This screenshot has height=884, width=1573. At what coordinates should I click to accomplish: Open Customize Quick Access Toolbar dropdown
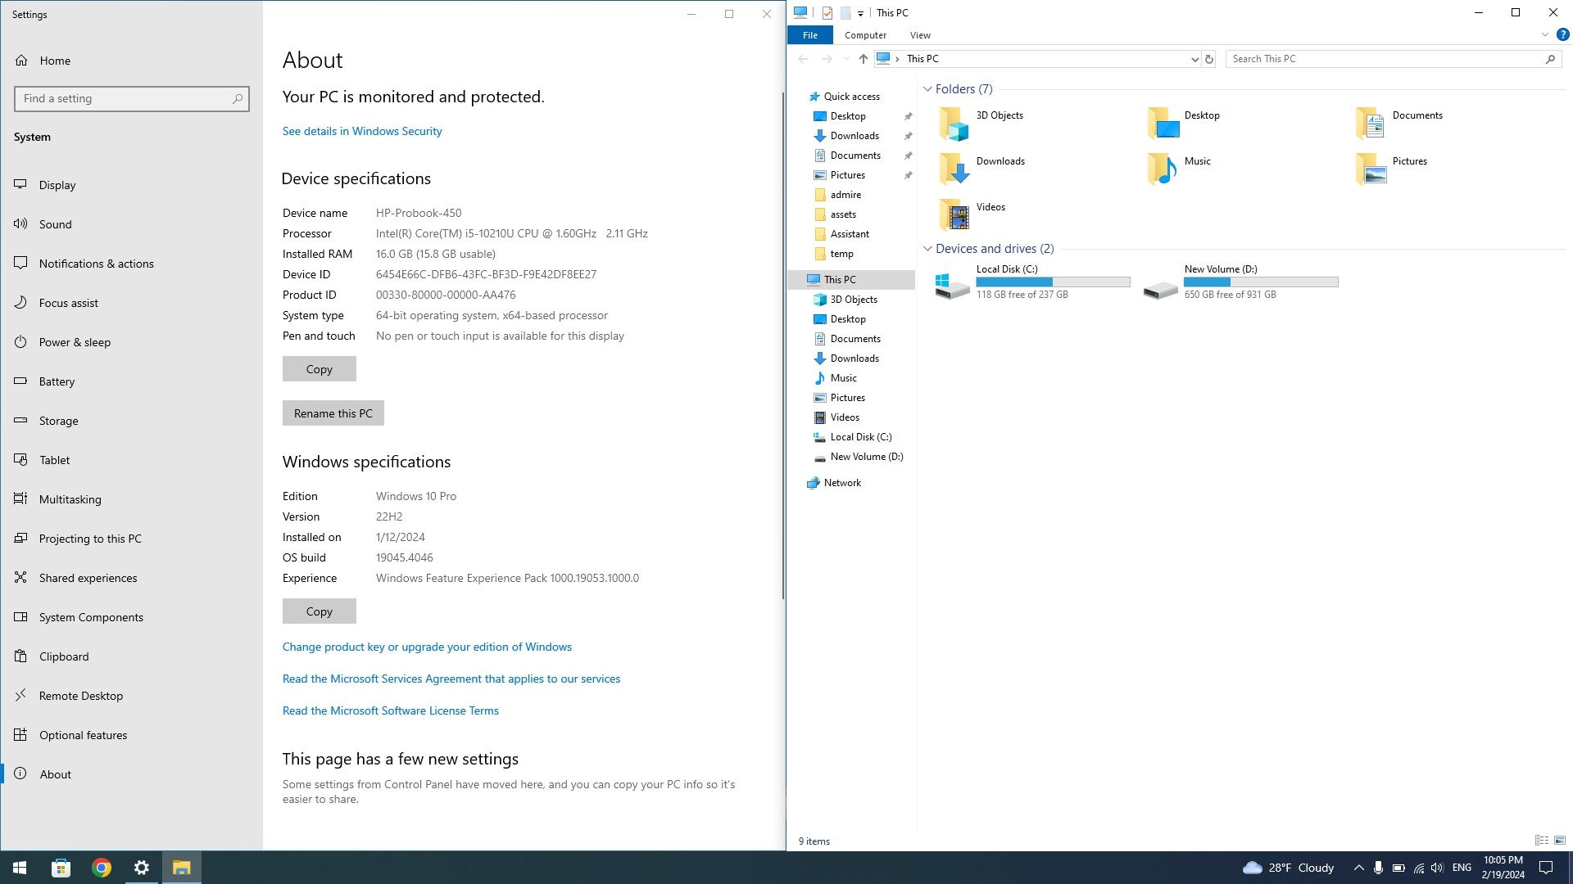860,13
